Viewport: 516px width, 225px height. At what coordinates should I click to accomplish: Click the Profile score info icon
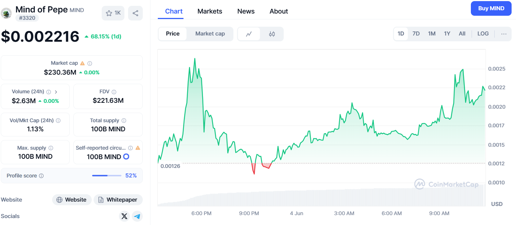click(41, 176)
